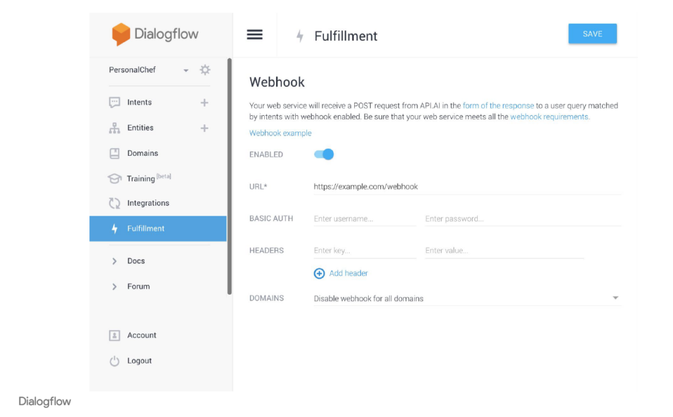Image resolution: width=673 pixels, height=417 pixels.
Task: Open the 'Webhook example' link
Action: click(280, 133)
